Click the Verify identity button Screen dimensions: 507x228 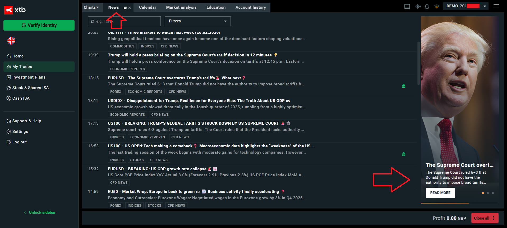[x=39, y=25]
